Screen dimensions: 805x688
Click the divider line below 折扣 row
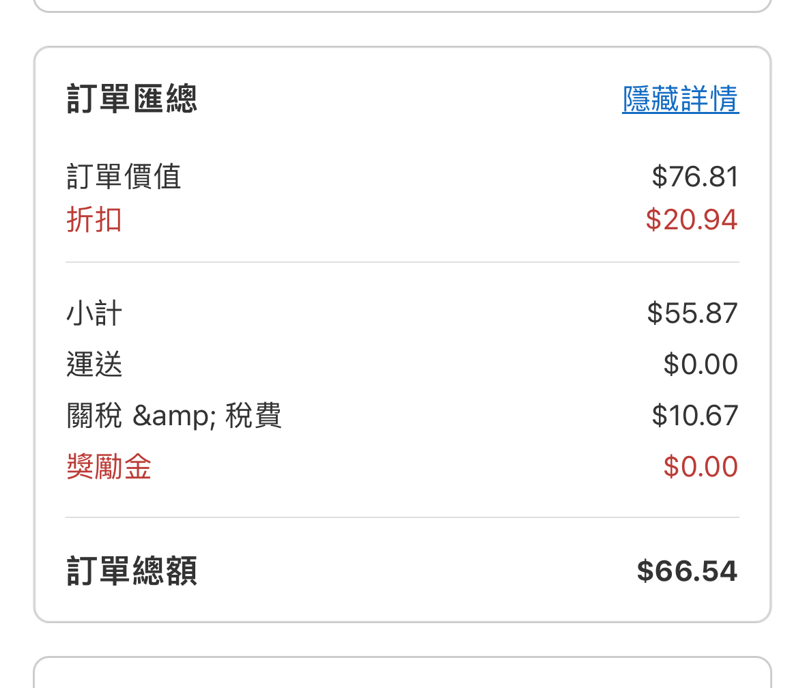point(402,262)
